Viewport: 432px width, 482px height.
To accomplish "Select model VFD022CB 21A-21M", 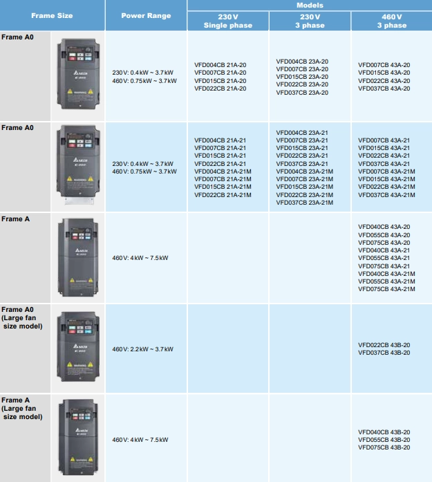I will (223, 195).
